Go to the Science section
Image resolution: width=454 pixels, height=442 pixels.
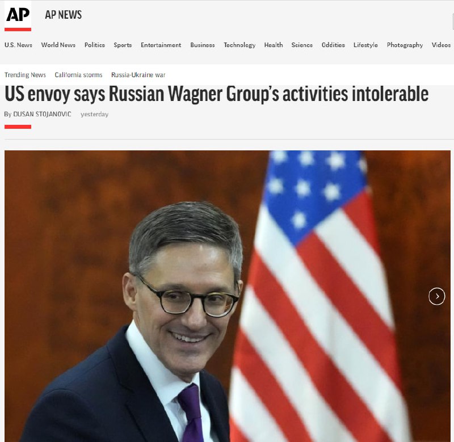(302, 45)
